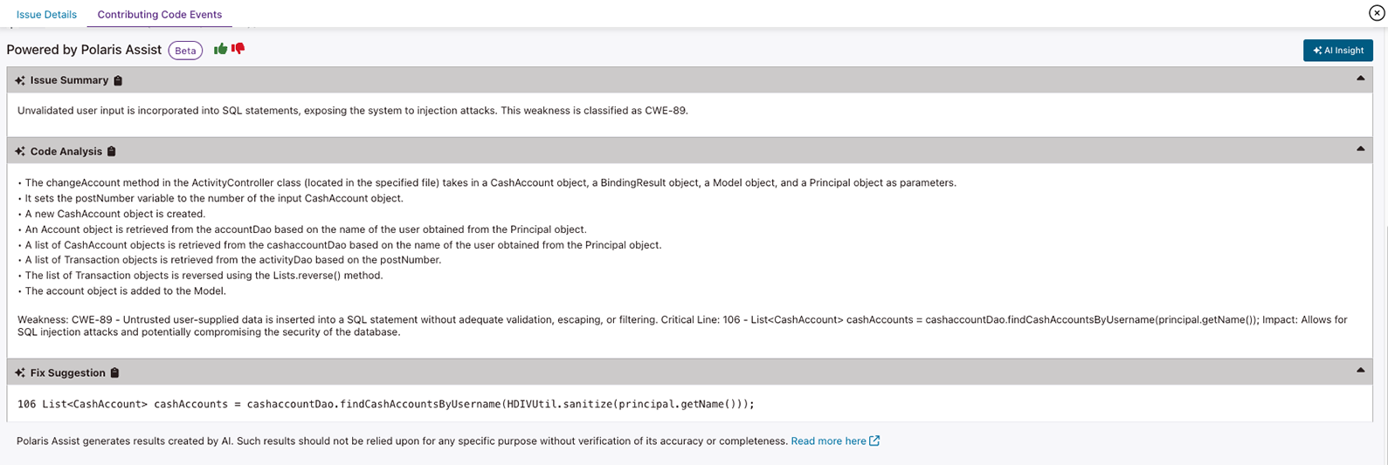Collapse the Code Analysis section
The image size is (1388, 465).
tap(1360, 149)
